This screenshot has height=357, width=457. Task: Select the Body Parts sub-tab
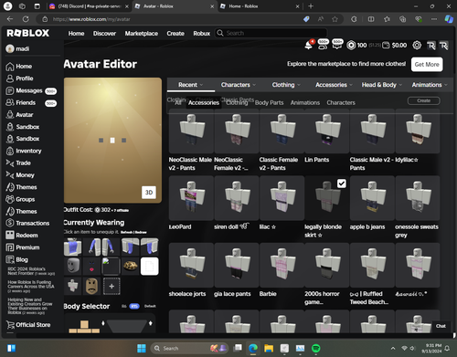click(x=269, y=102)
